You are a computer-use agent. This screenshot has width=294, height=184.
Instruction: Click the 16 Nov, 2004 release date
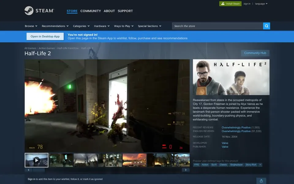click(x=229, y=137)
